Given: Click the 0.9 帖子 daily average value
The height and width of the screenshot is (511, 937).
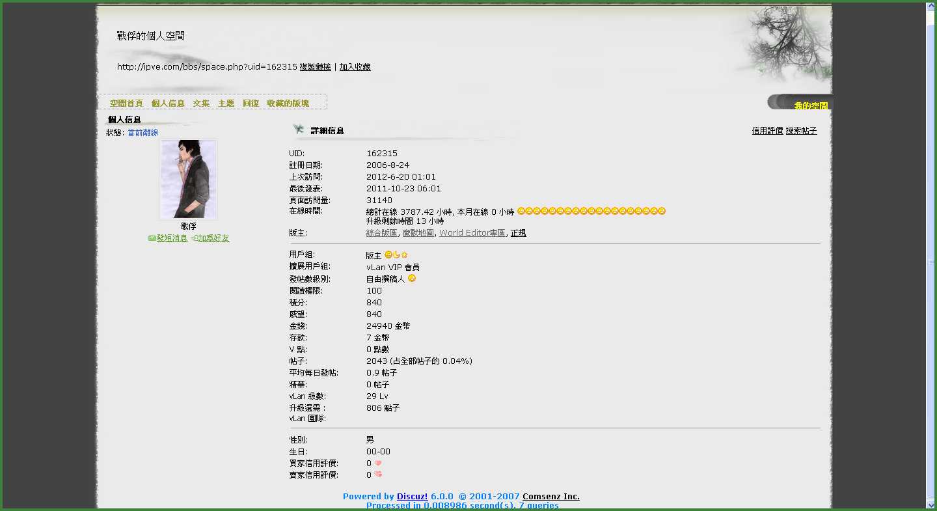Looking at the screenshot, I should pos(382,373).
